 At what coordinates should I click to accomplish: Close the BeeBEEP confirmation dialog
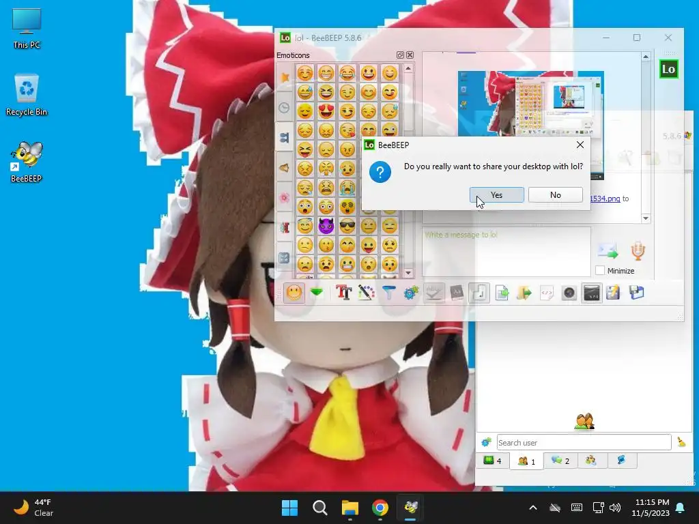pos(580,145)
